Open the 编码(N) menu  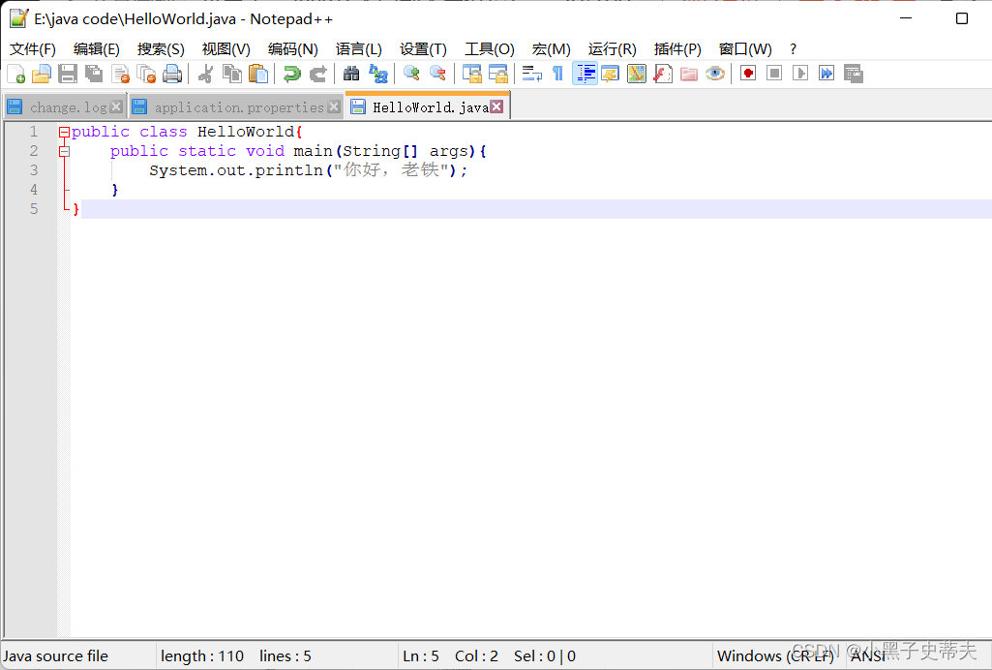pyautogui.click(x=292, y=49)
